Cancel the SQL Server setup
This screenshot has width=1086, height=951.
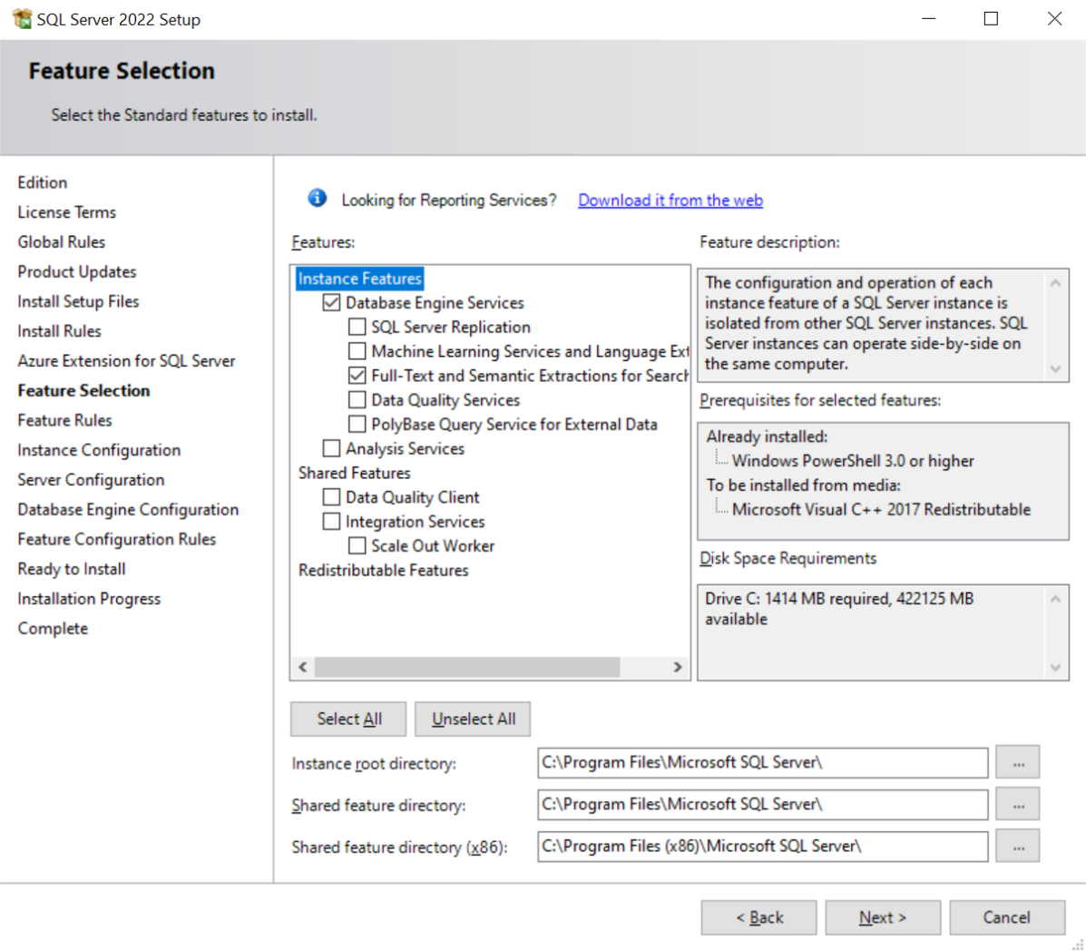click(1007, 917)
